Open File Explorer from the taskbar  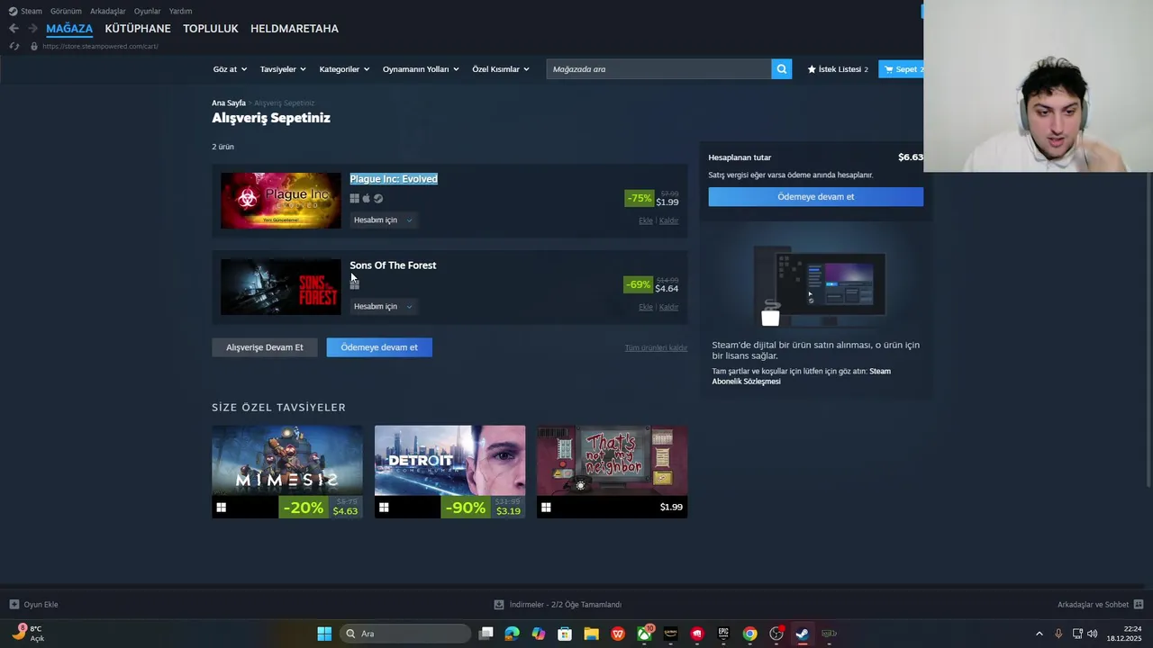(x=591, y=634)
